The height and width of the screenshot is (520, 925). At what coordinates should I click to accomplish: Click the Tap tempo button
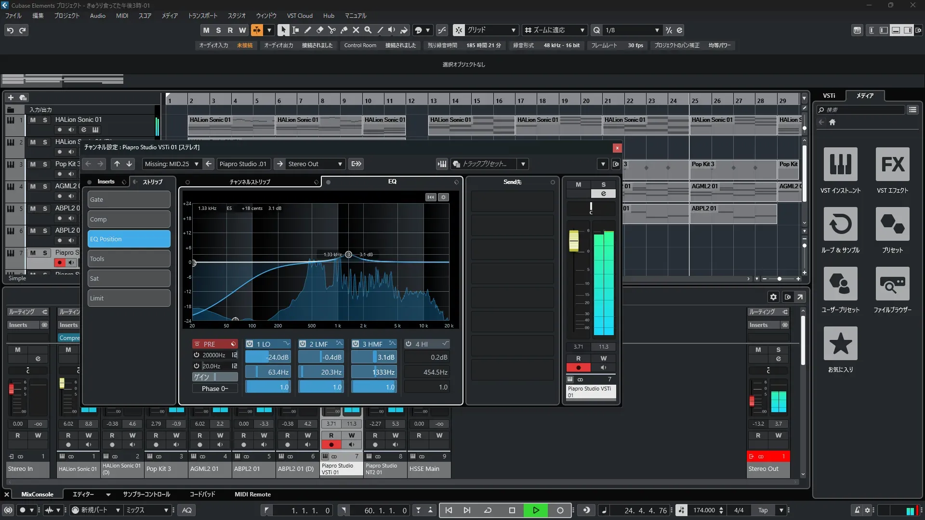[763, 510]
